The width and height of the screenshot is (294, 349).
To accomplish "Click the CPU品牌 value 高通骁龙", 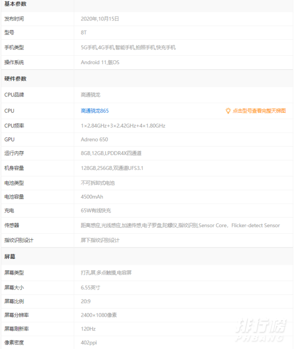I will click(91, 95).
